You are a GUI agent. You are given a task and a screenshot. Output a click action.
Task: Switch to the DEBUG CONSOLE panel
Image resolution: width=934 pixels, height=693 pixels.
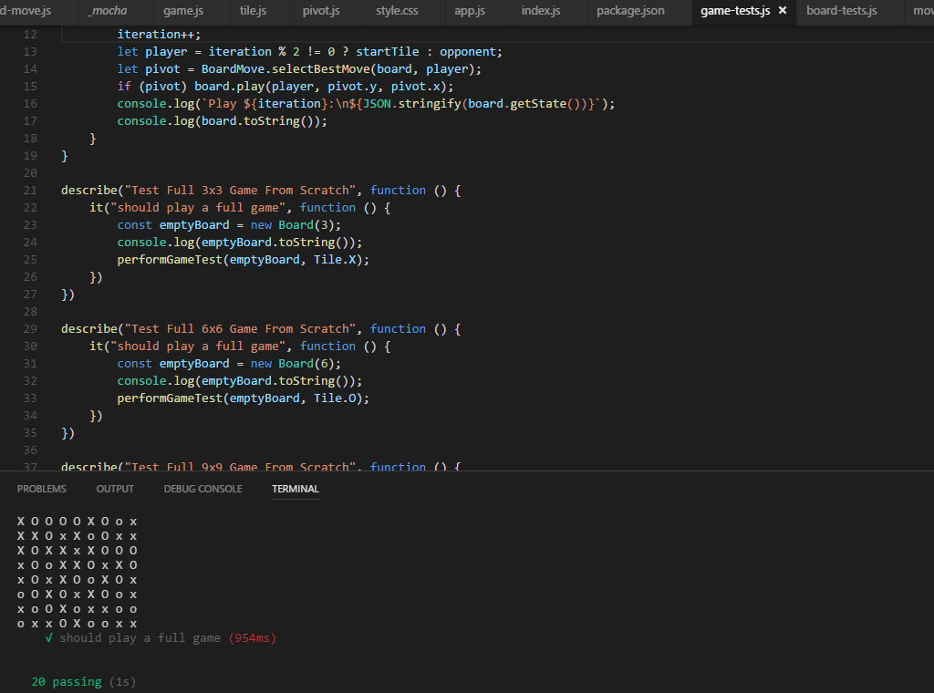(x=202, y=489)
